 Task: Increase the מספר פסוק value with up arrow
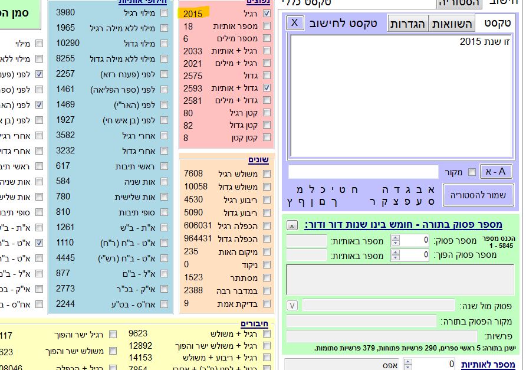pos(396,237)
